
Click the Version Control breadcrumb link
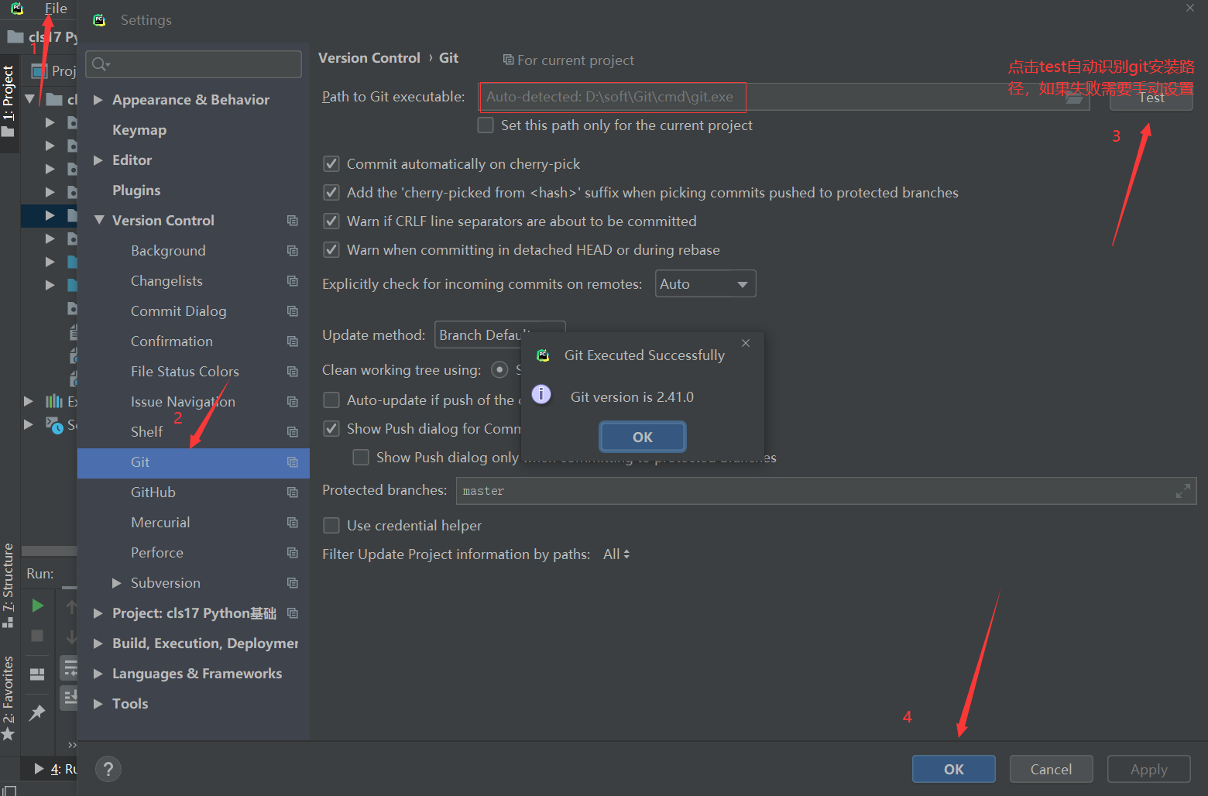point(369,58)
